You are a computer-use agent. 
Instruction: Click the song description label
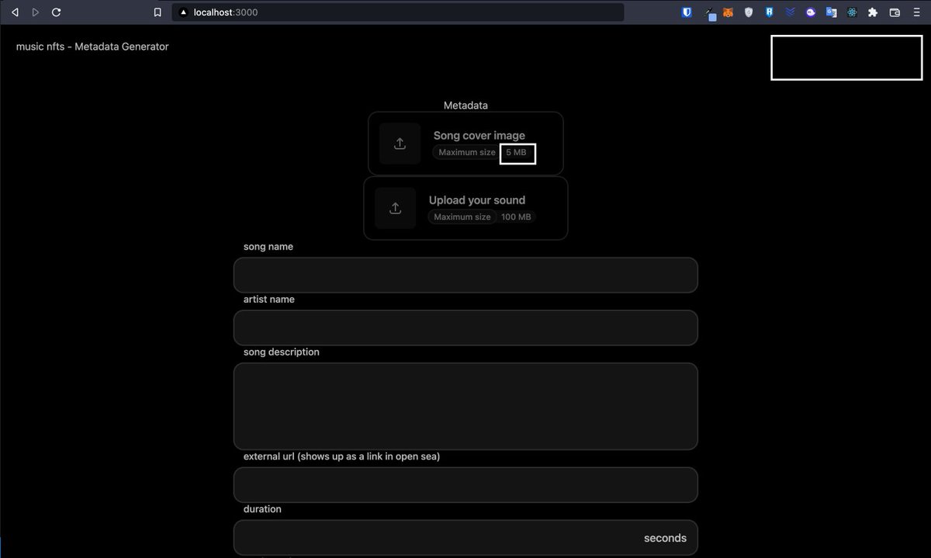pos(281,352)
